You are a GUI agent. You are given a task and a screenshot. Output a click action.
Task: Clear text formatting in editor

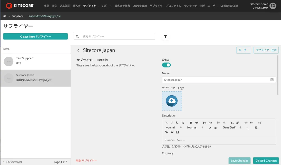pyautogui.click(x=256, y=127)
